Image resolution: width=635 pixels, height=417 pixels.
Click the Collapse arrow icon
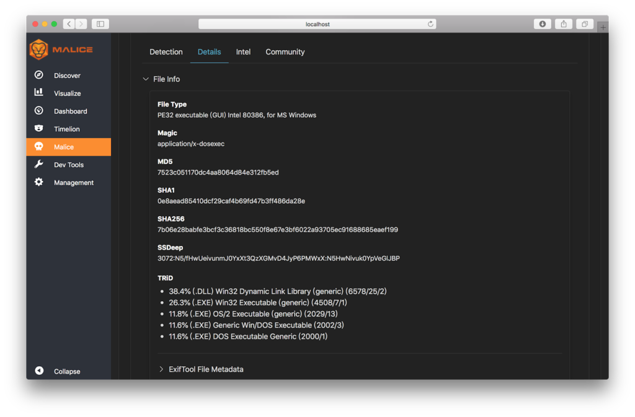(39, 371)
